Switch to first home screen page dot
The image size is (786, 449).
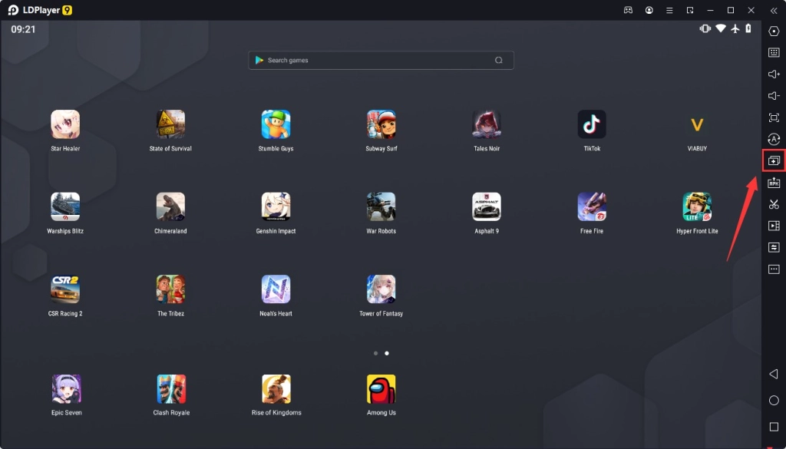[x=376, y=353]
